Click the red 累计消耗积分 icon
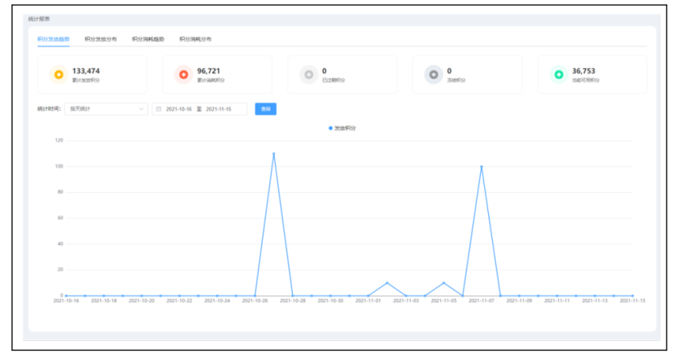 tap(183, 74)
